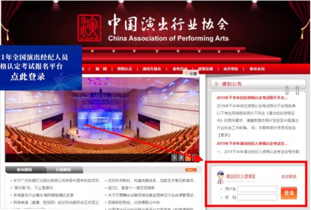Click the red 演 seal logo
The image size is (311, 210).
tap(89, 28)
